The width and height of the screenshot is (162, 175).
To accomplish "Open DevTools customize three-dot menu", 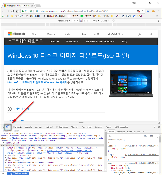I will (154, 127).
